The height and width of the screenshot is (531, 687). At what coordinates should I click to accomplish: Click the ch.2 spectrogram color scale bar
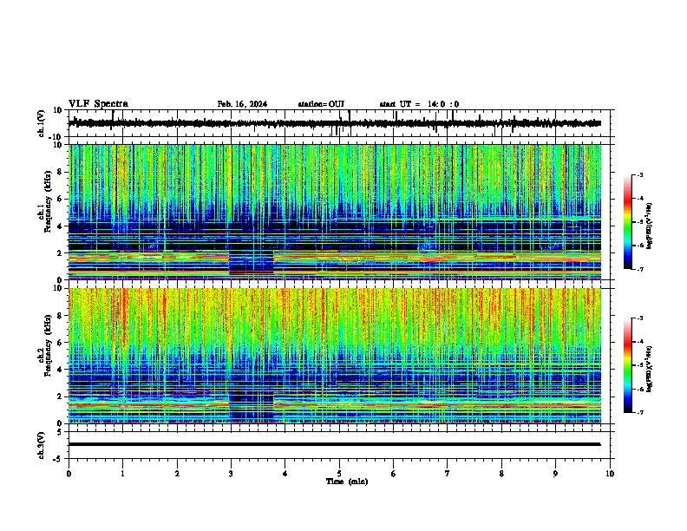(627, 365)
